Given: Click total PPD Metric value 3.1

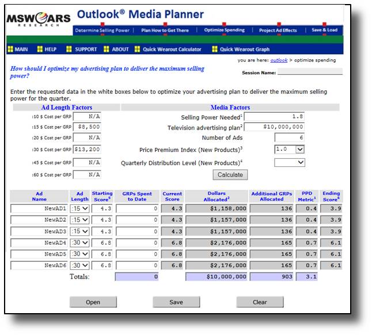Looking at the screenshot, I should click(x=307, y=277).
